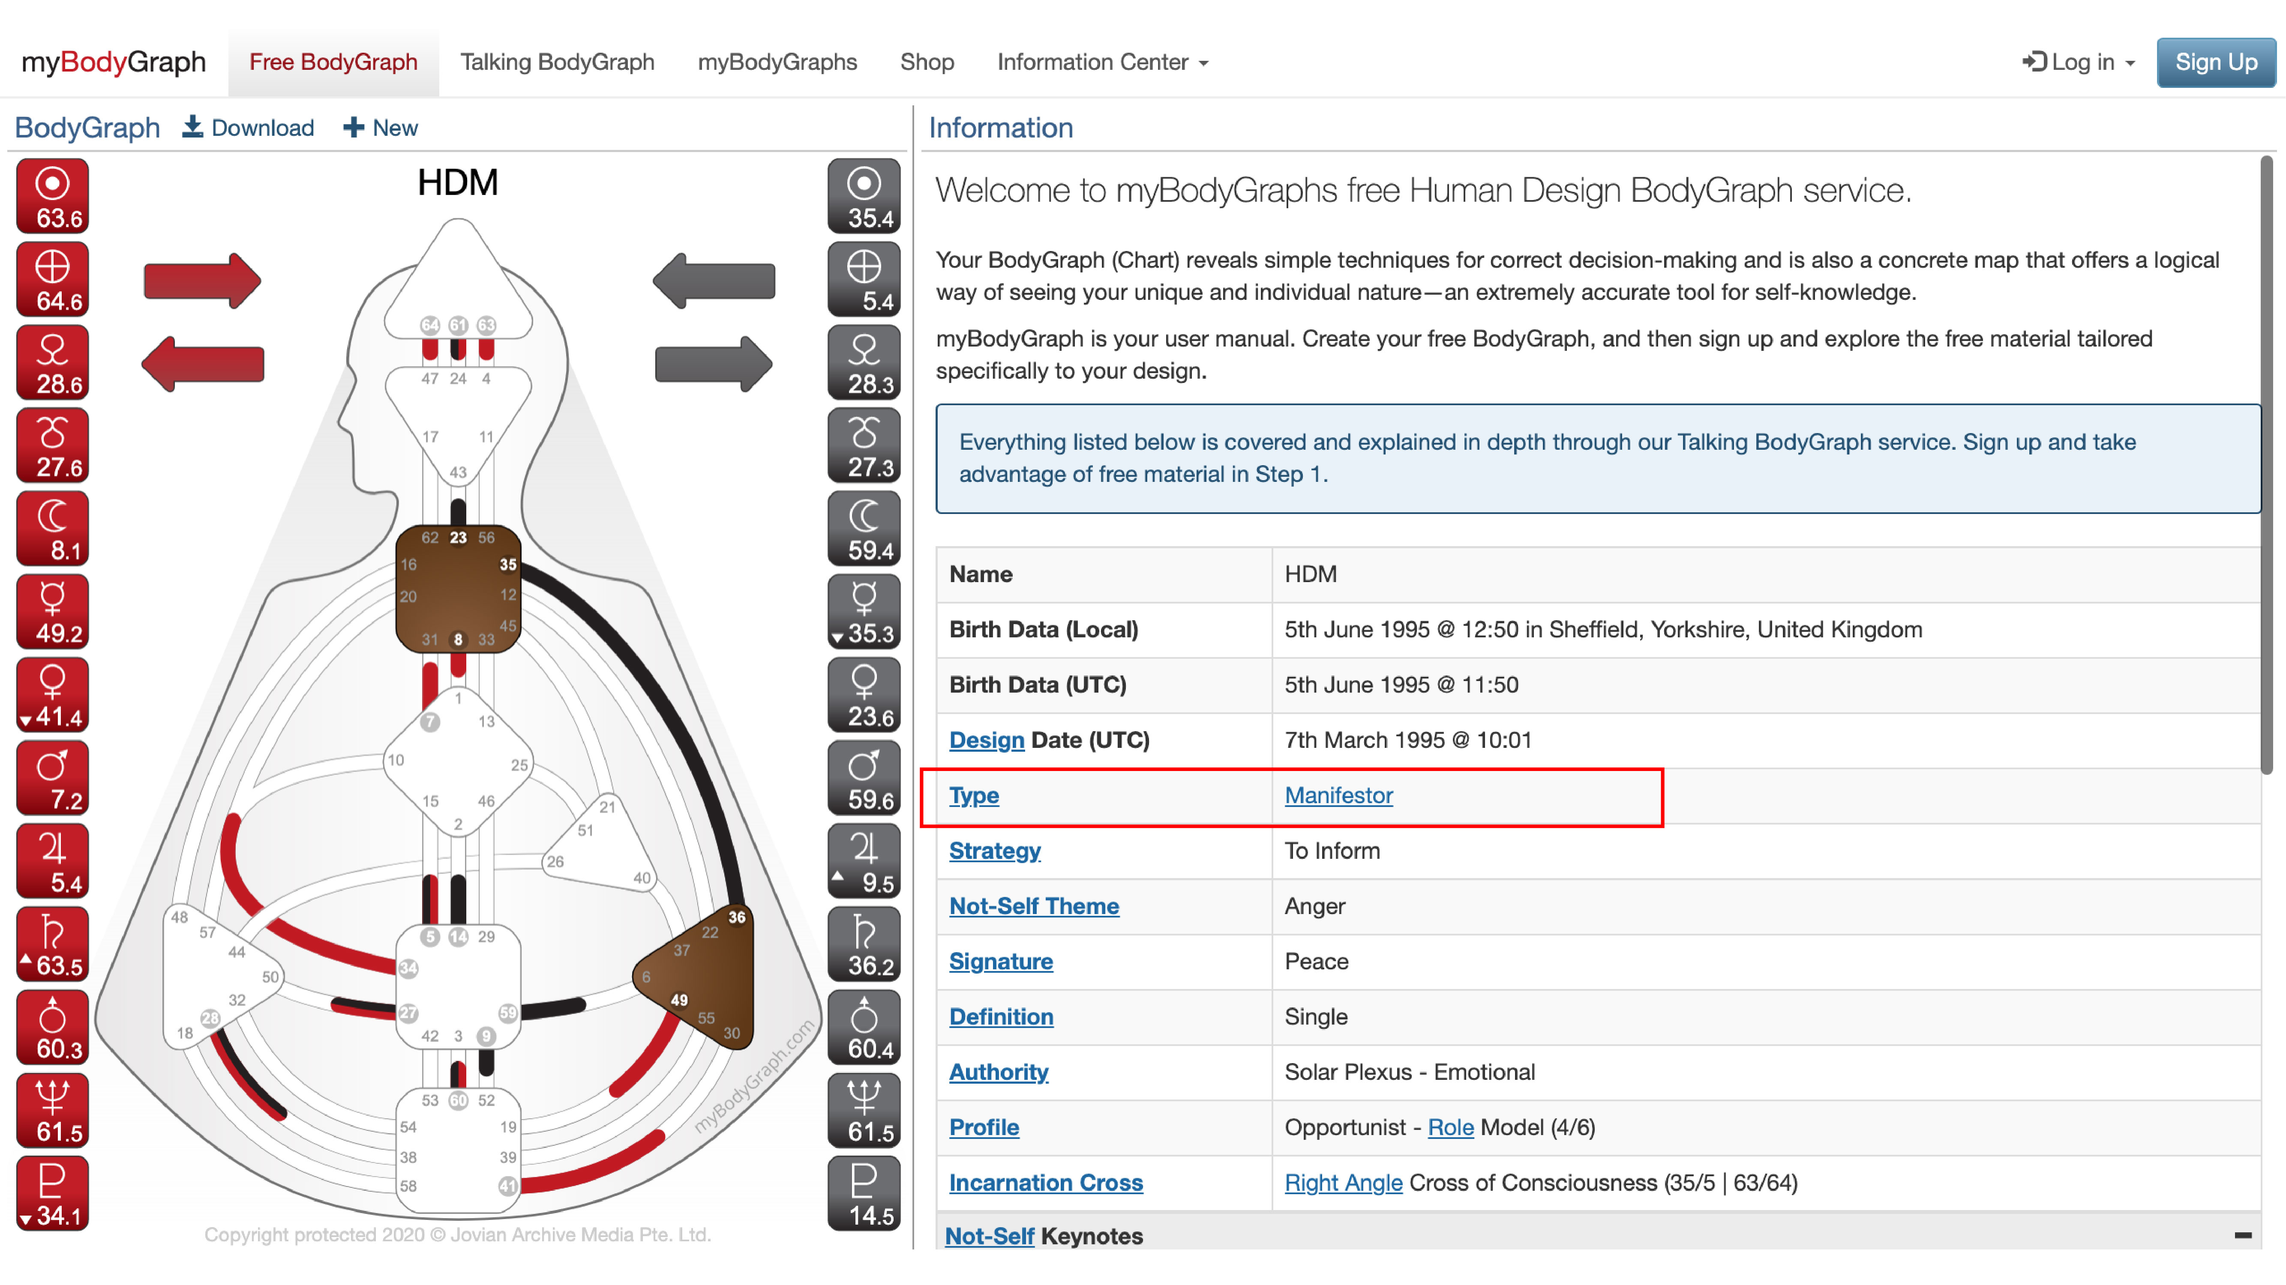
Task: Click the red right-pointing arrow above the head
Action: point(202,281)
